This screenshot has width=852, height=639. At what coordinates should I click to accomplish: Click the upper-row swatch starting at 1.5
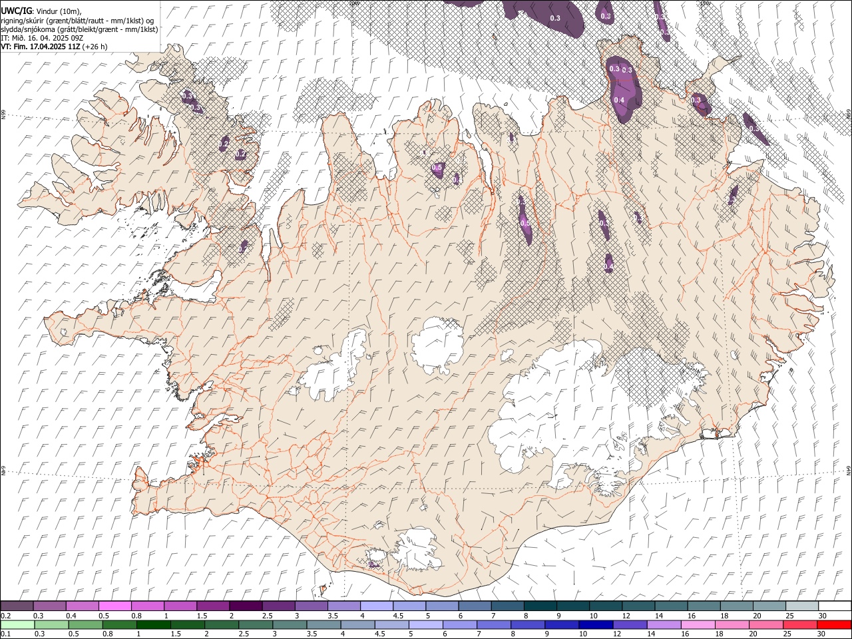213,606
